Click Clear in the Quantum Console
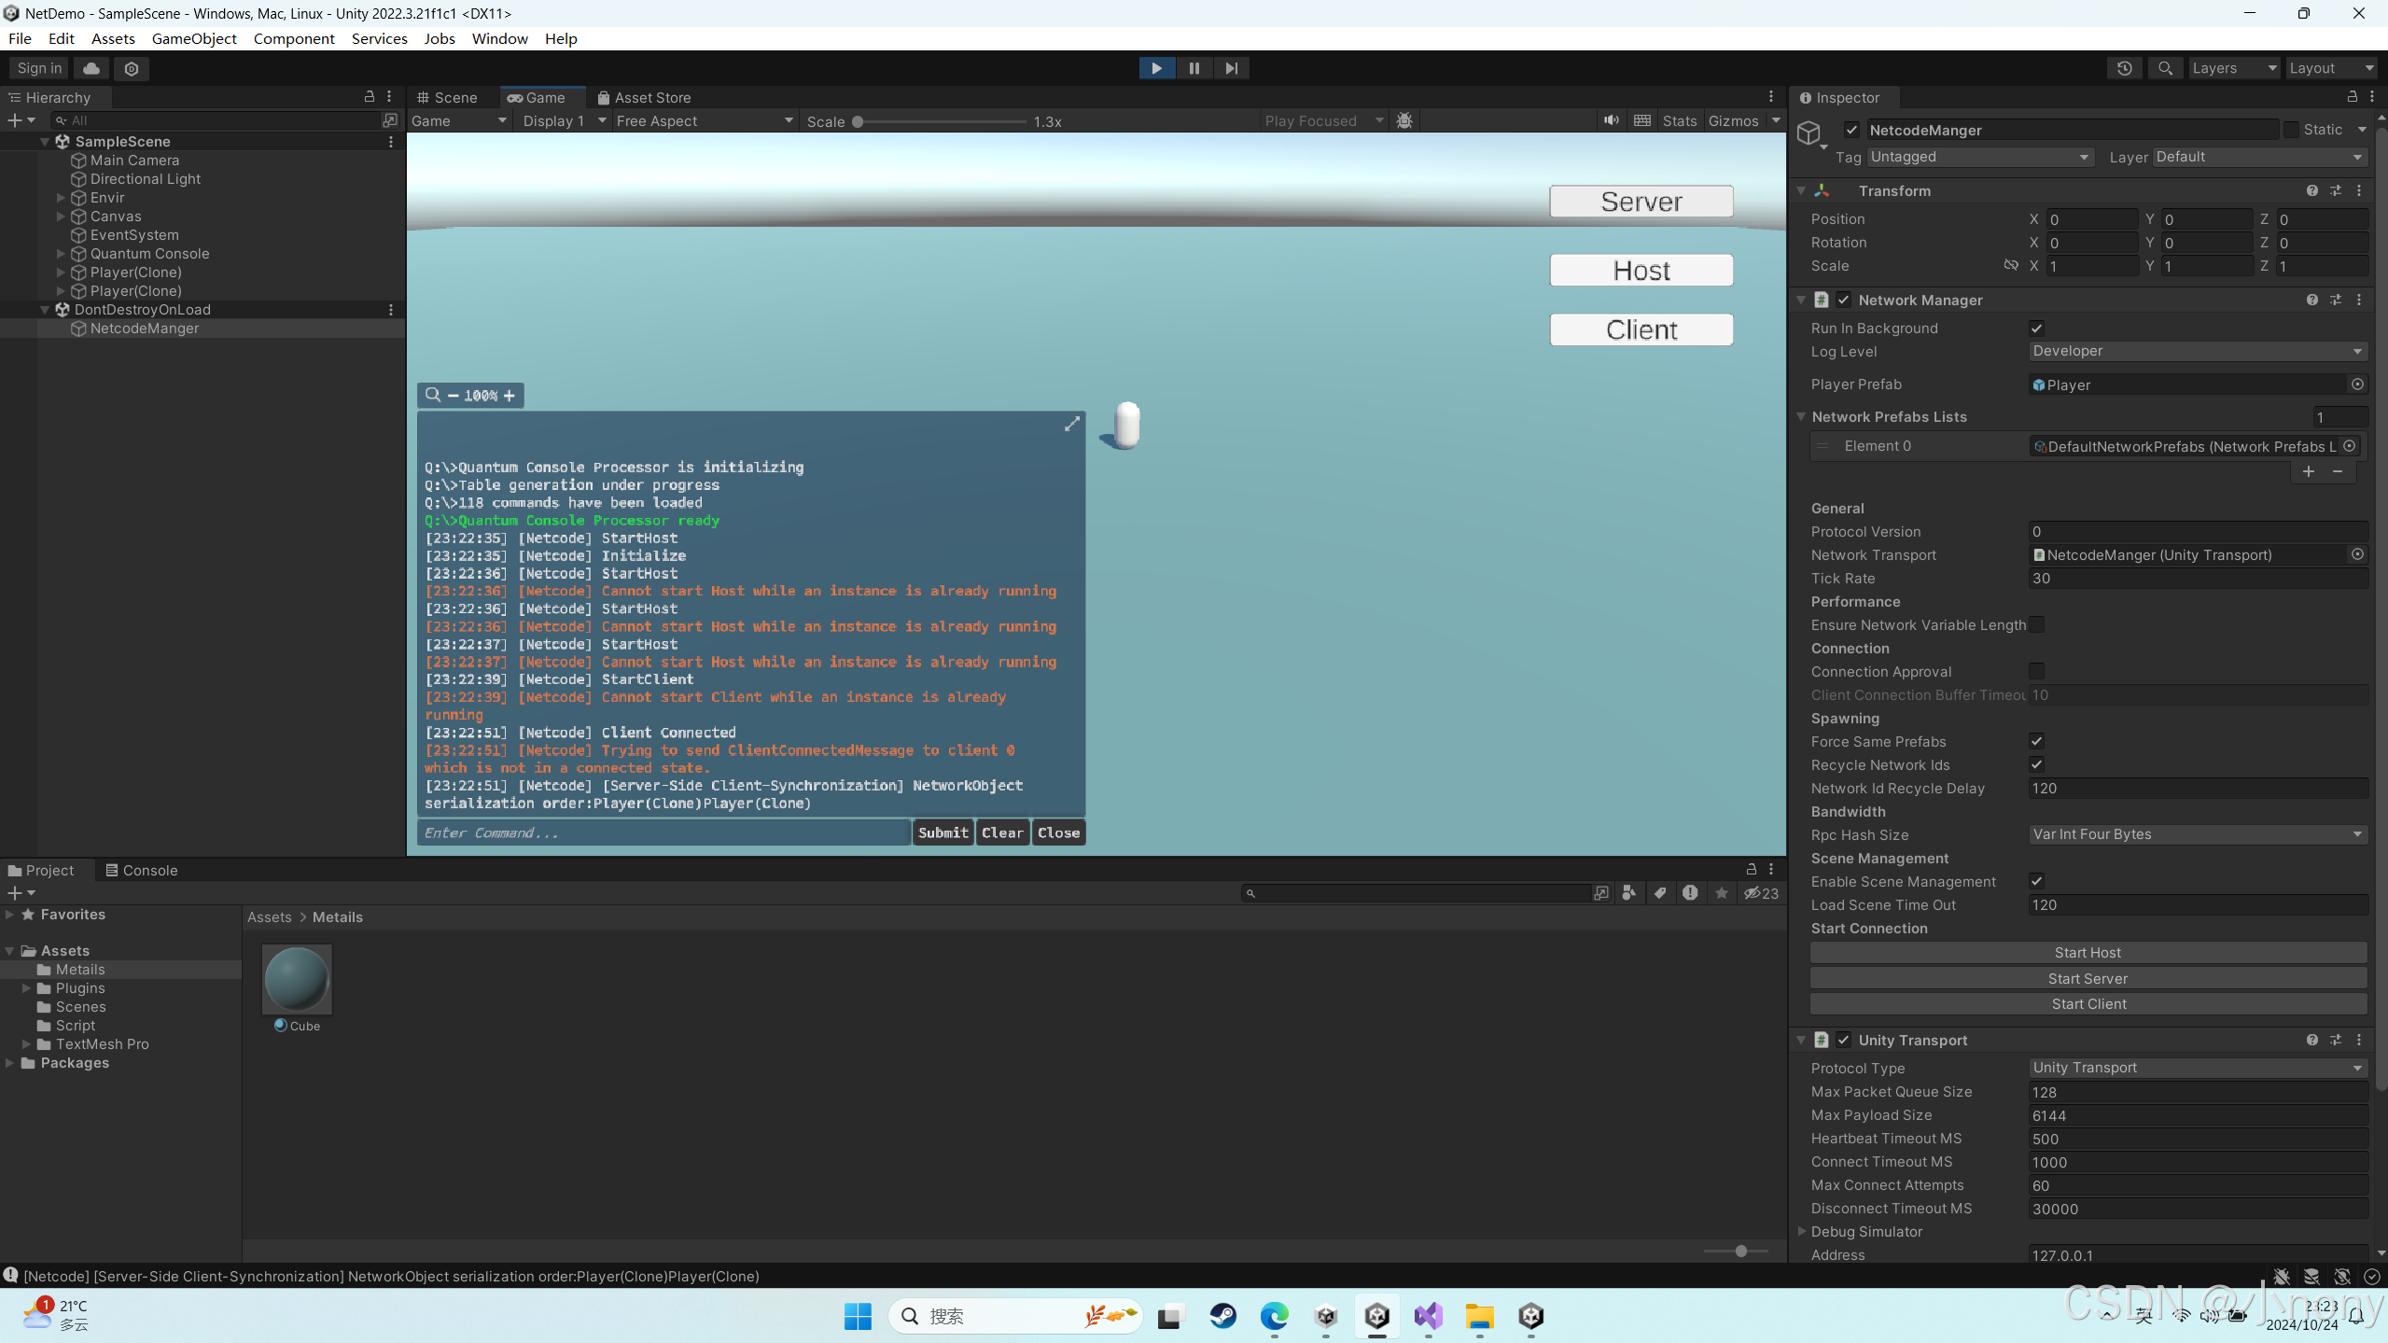 pyautogui.click(x=1001, y=832)
